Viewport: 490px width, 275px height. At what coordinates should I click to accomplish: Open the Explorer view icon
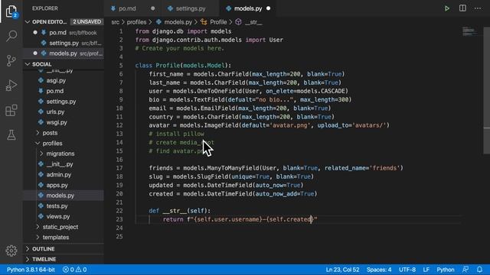[x=11, y=11]
